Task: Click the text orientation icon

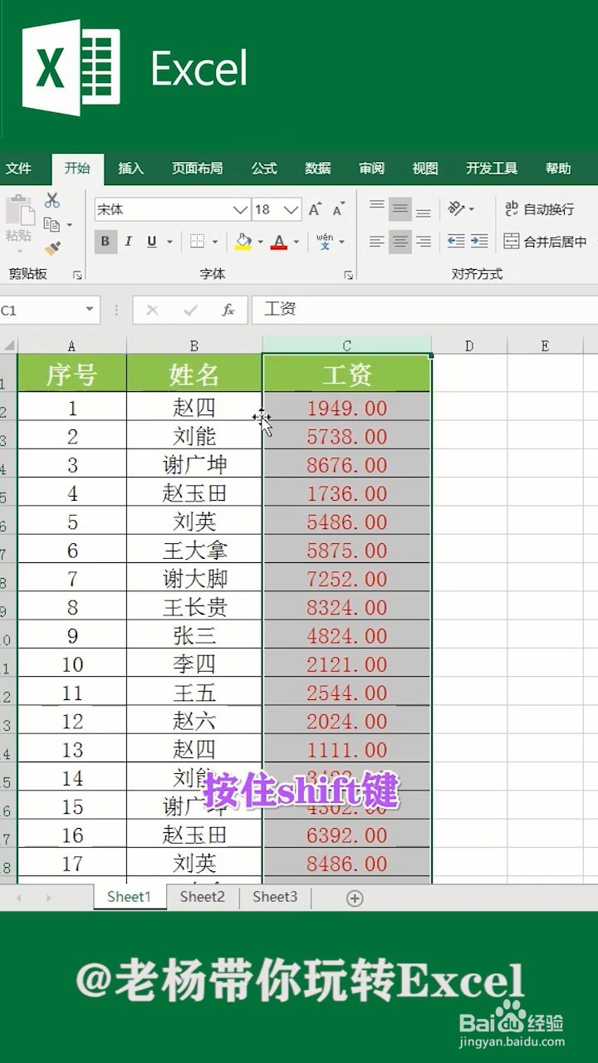Action: 456,208
